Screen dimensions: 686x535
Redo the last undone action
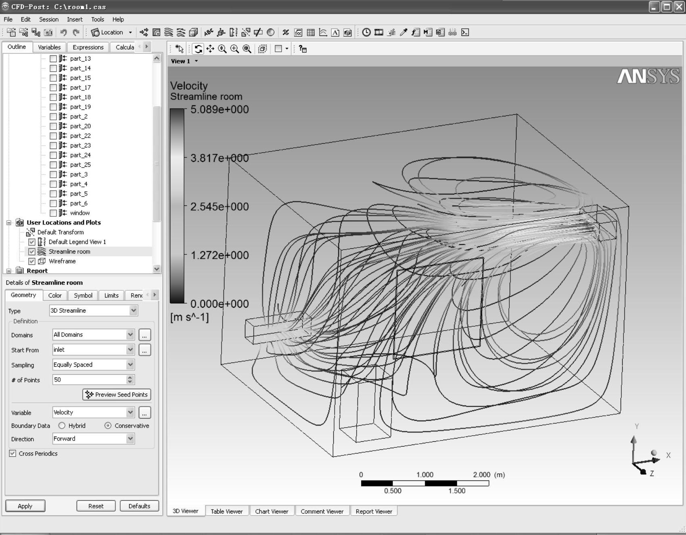coord(76,32)
